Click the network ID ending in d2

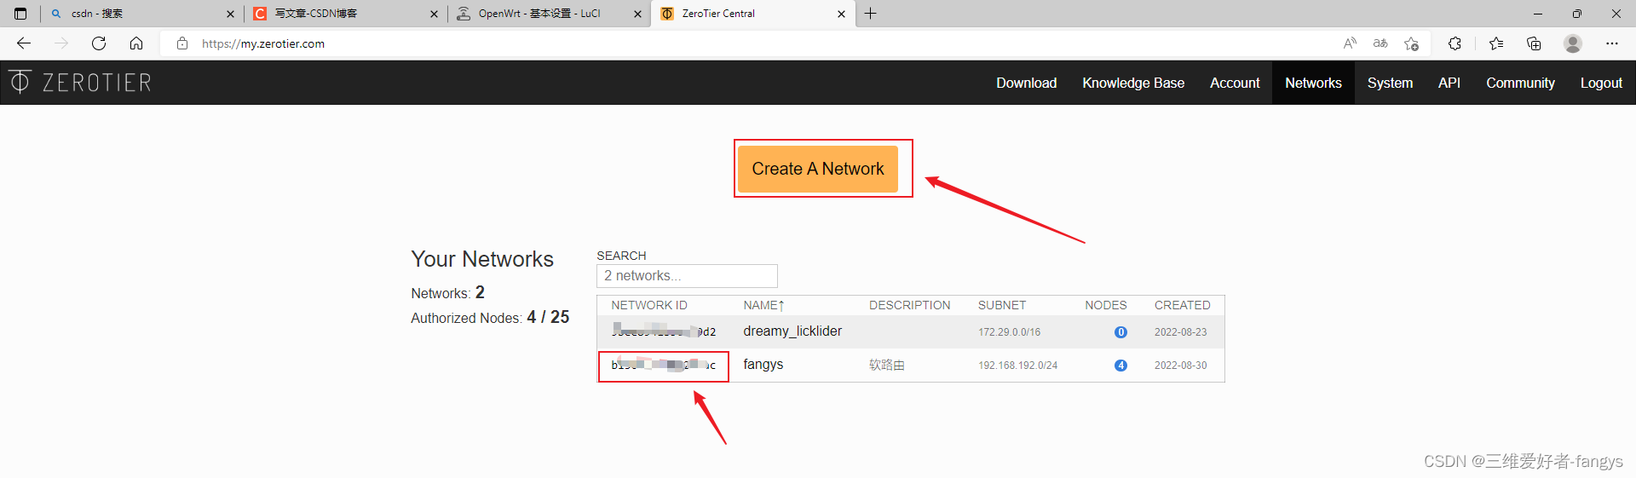click(x=664, y=331)
